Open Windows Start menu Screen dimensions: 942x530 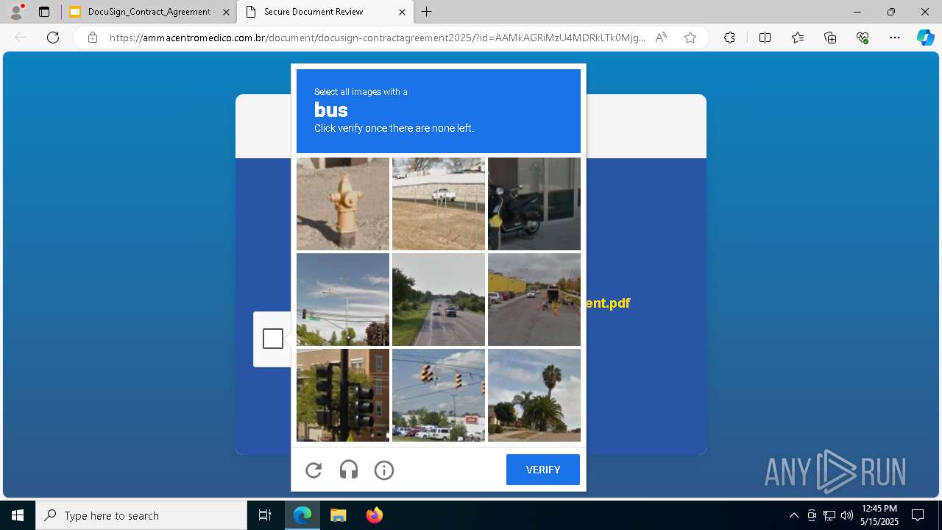pyautogui.click(x=18, y=515)
